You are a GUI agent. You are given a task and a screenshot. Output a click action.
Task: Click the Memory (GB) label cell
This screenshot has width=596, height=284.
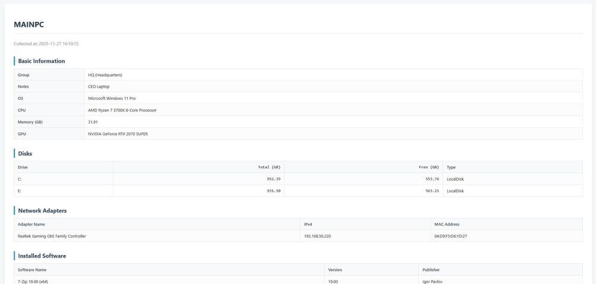click(49, 122)
